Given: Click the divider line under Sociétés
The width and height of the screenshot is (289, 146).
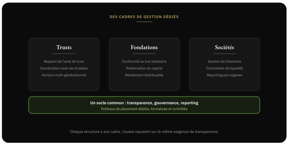Looking at the screenshot, I should 224,54.
